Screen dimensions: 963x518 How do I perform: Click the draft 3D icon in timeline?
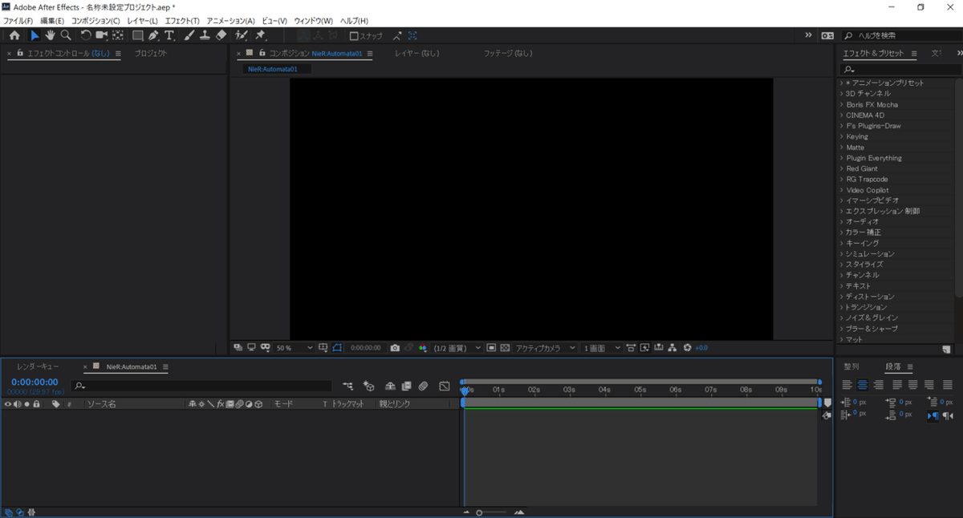[368, 386]
